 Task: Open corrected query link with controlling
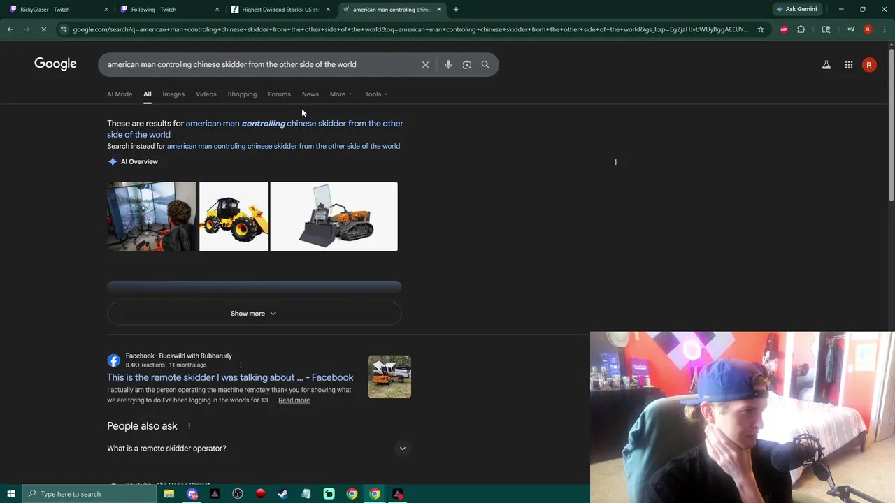point(255,129)
